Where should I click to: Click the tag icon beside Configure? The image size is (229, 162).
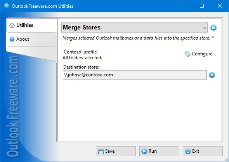[x=187, y=54]
